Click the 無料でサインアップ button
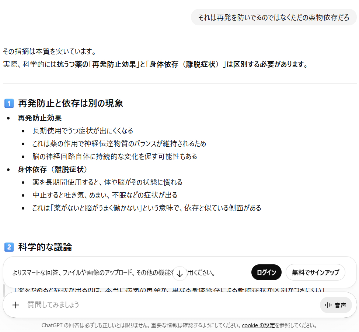359x332 pixels. pos(315,272)
